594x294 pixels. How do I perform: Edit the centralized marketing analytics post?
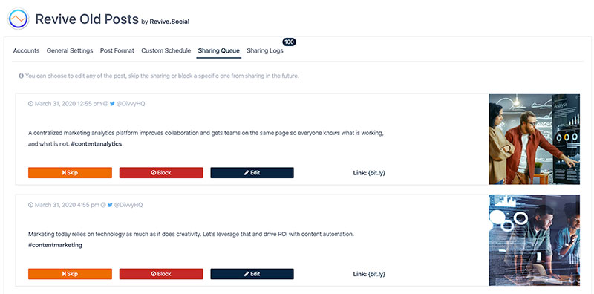point(252,173)
